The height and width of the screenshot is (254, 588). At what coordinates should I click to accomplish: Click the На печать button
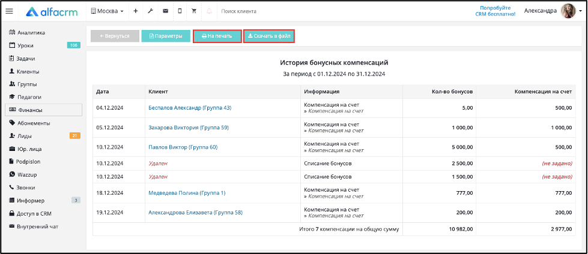point(217,37)
